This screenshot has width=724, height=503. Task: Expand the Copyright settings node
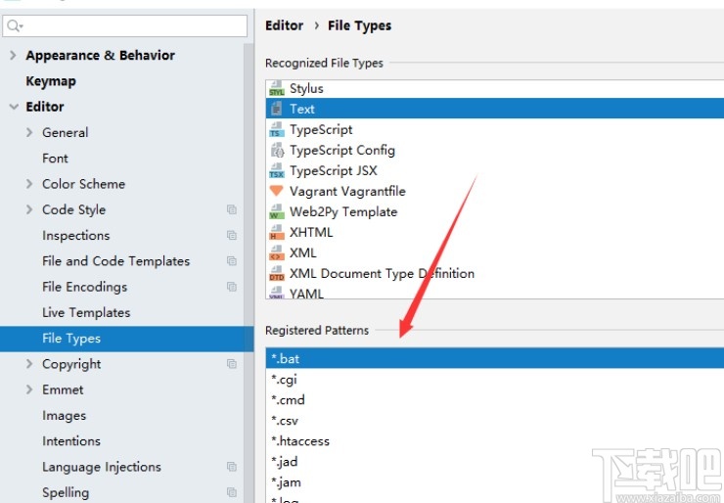(30, 364)
